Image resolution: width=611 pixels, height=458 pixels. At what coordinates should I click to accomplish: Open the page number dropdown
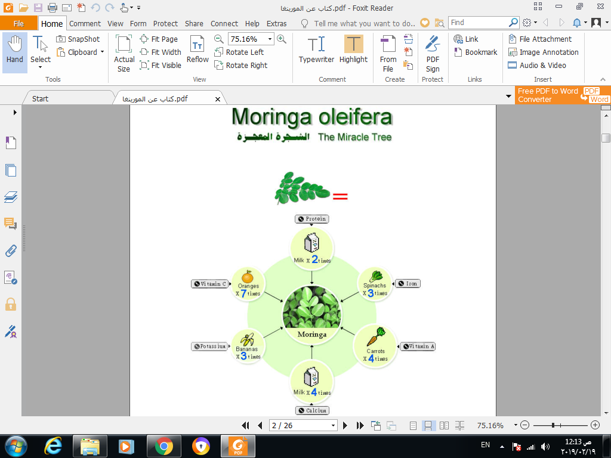[x=334, y=426]
